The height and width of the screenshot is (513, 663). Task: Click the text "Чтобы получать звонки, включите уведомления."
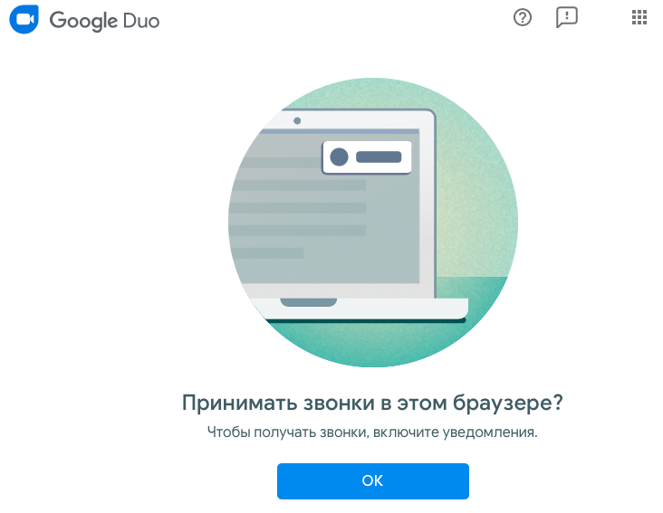click(372, 432)
